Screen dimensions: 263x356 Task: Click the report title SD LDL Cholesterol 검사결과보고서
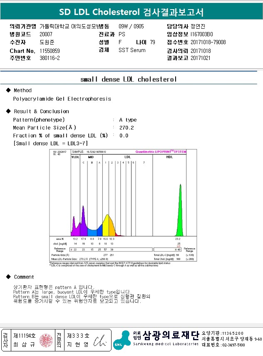tap(131, 12)
